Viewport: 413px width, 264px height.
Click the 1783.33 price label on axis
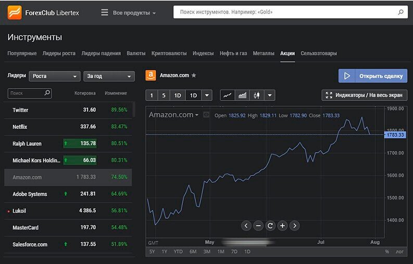(395, 135)
